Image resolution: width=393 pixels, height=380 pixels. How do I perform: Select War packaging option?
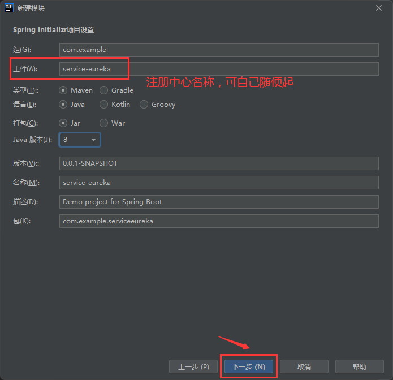(x=104, y=123)
